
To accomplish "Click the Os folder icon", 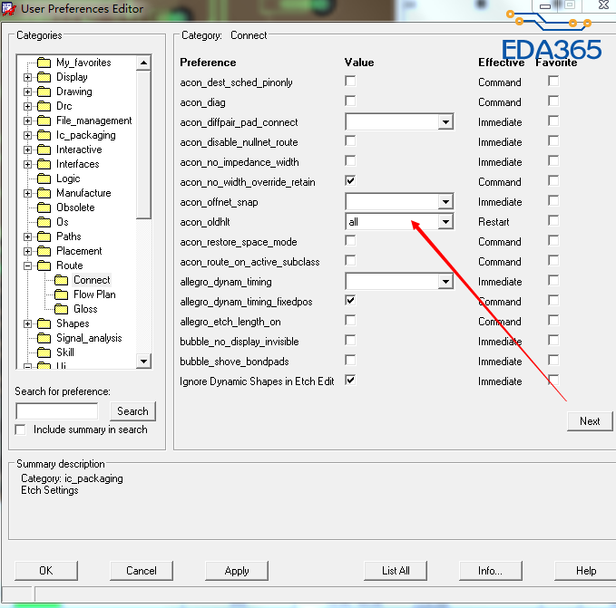I will coord(44,222).
